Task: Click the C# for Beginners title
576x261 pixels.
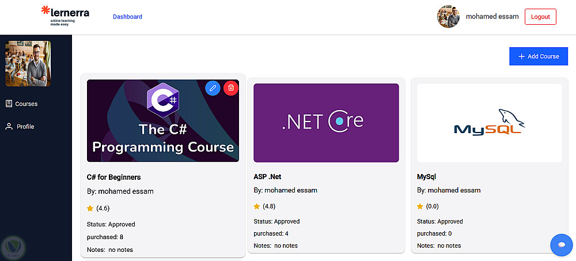Action: coord(113,177)
